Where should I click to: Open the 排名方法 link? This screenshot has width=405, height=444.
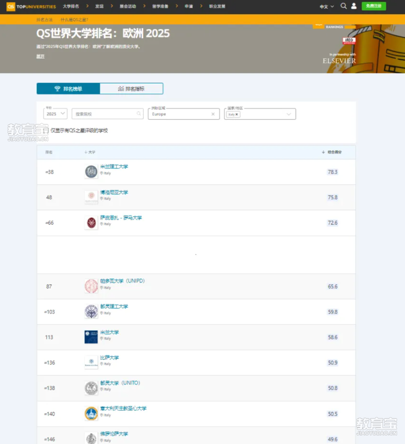(x=45, y=19)
